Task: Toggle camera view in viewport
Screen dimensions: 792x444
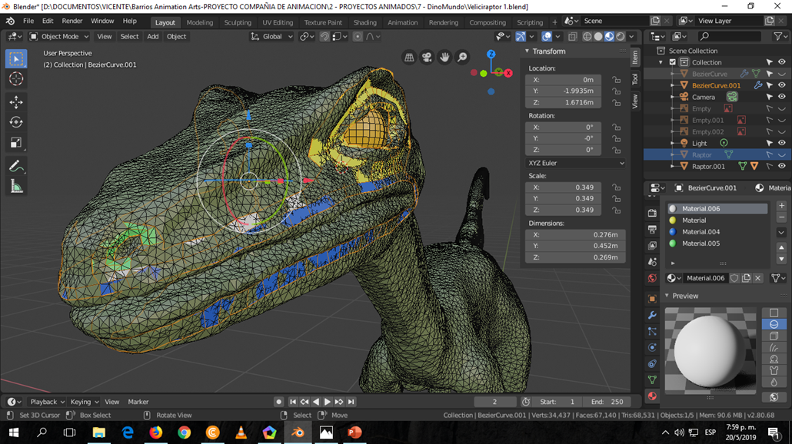Action: [x=427, y=58]
